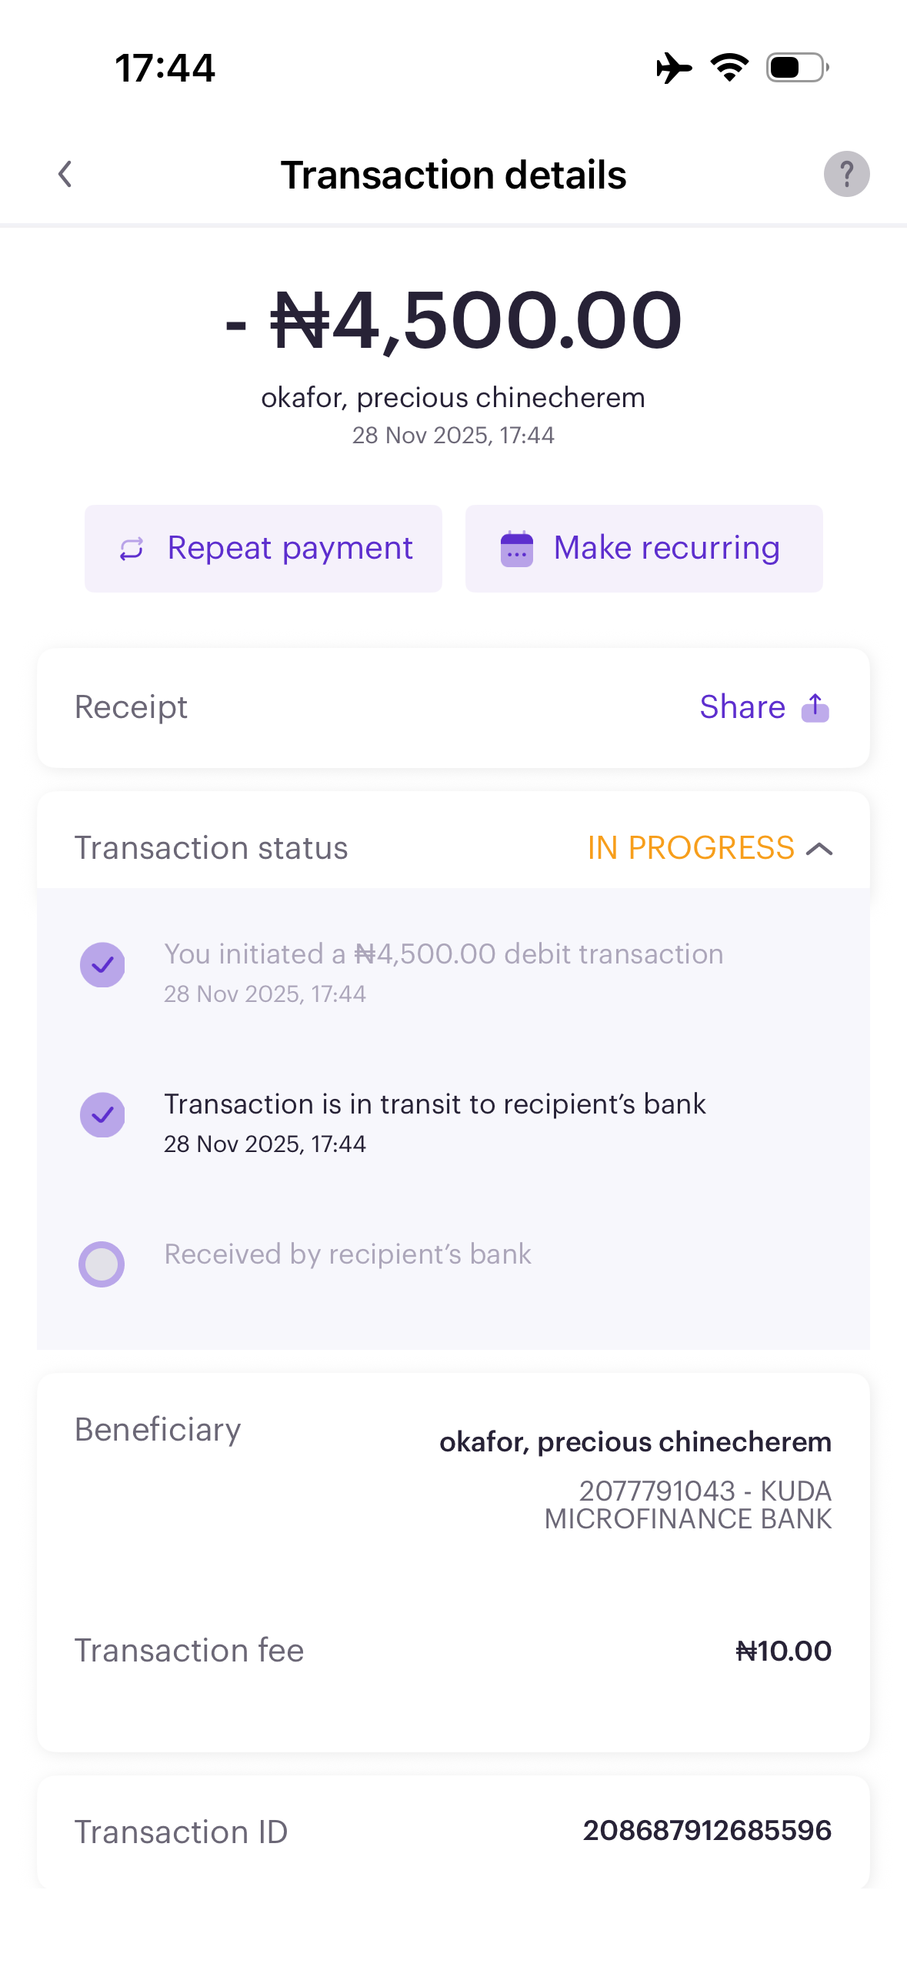Tap the share upload icon
Screen dimensions: 907x1967
[815, 707]
